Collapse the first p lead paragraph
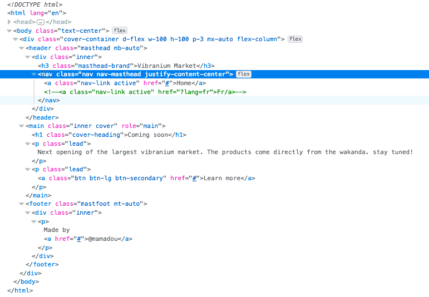The height and width of the screenshot is (297, 429). pos(28,143)
